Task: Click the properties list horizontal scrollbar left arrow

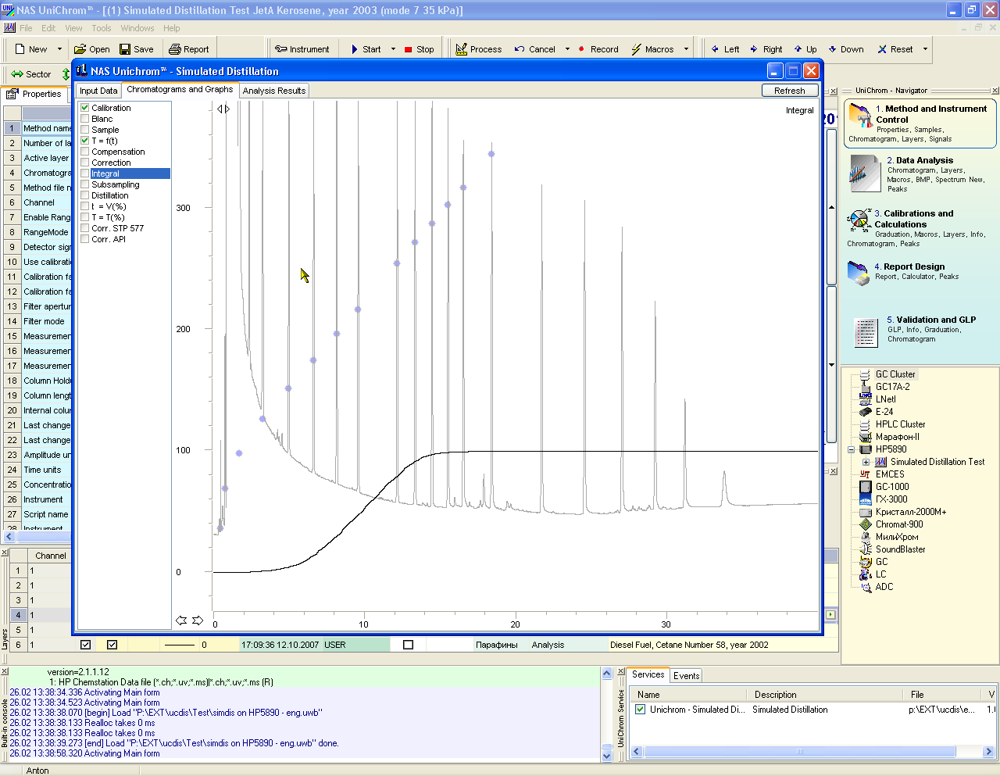Action: (x=9, y=537)
